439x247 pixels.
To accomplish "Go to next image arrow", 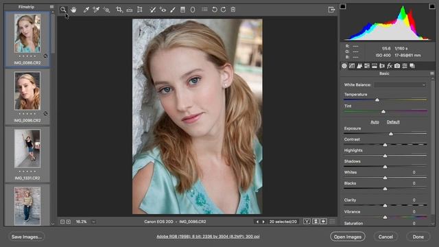I will pos(263,222).
